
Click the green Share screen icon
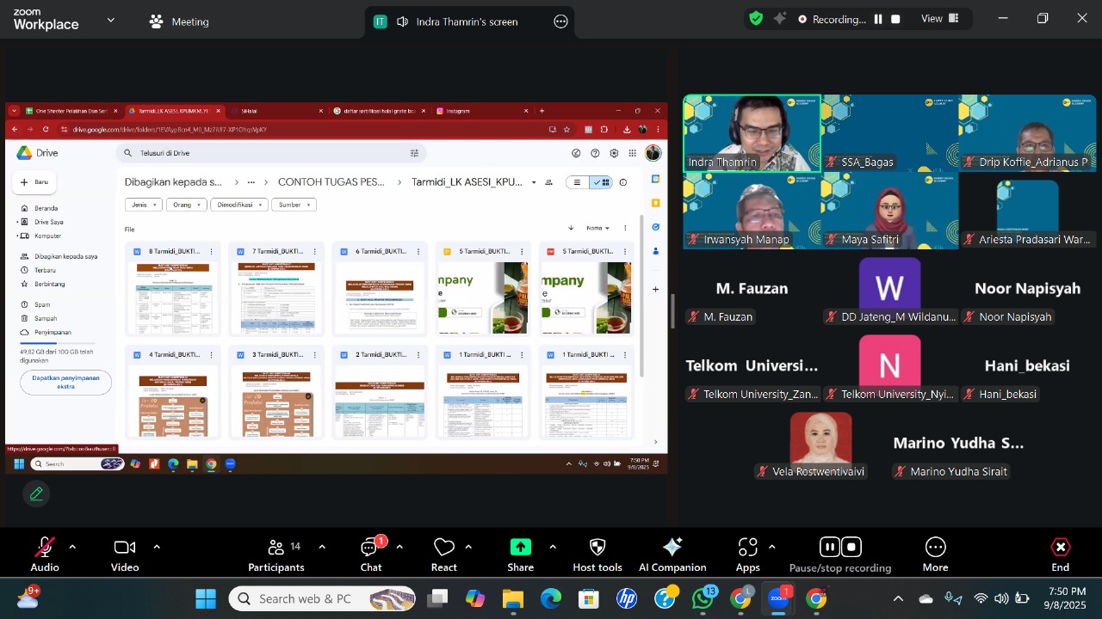[520, 548]
